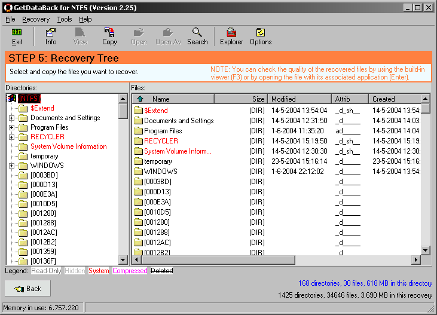Screen dimensions: 437x315
Task: Expand the Program Files tree node
Action: pos(11,127)
